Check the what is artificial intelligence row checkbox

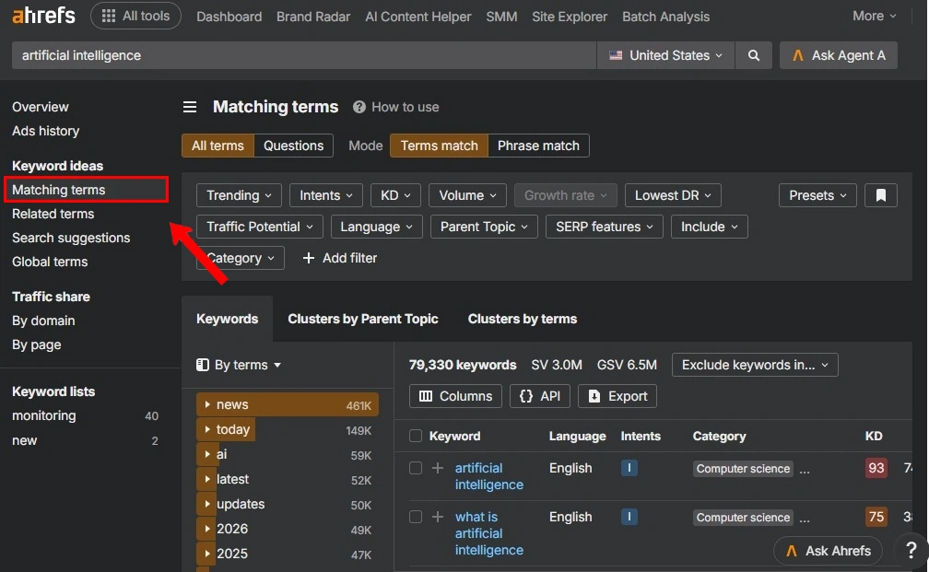tap(416, 517)
